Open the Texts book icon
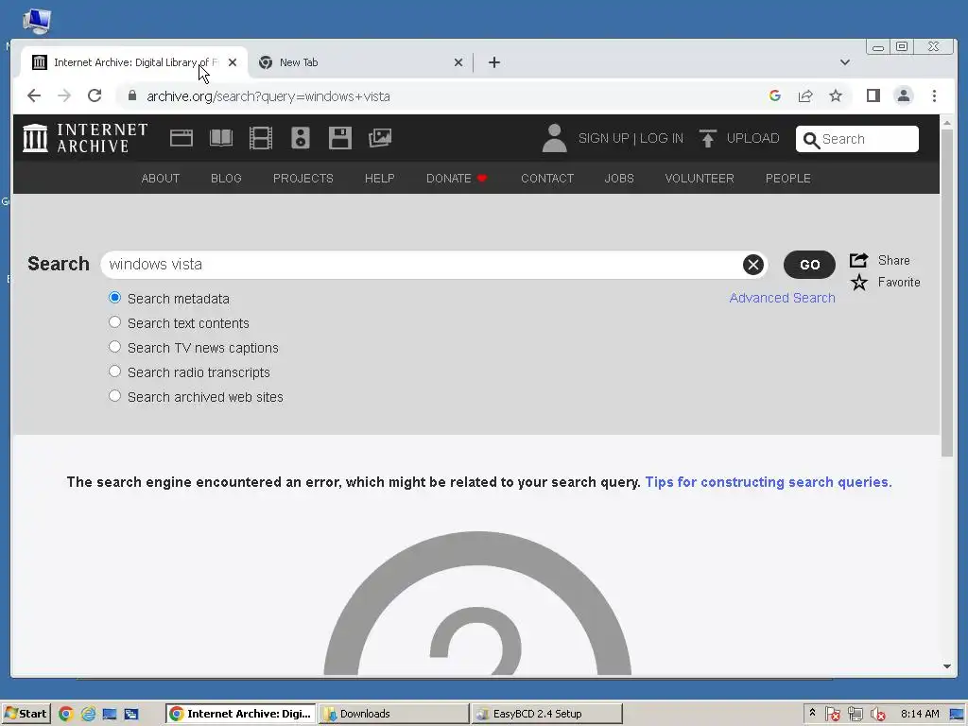This screenshot has width=968, height=726. tap(221, 138)
